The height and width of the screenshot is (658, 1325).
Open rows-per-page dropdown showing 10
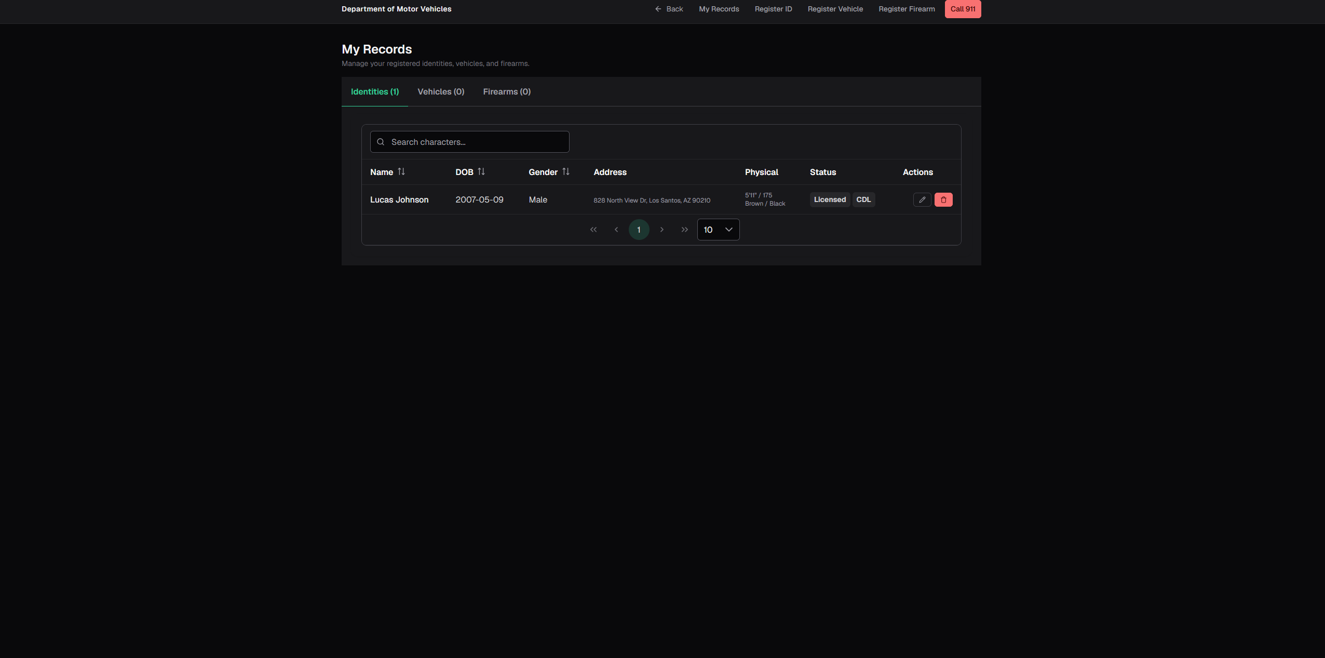(718, 230)
